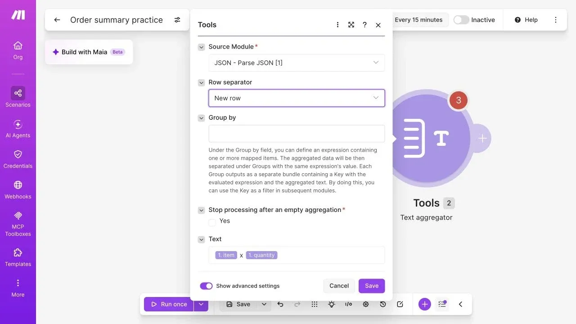The image size is (576, 324).
Task: Browse Templates from the sidebar
Action: pyautogui.click(x=18, y=257)
